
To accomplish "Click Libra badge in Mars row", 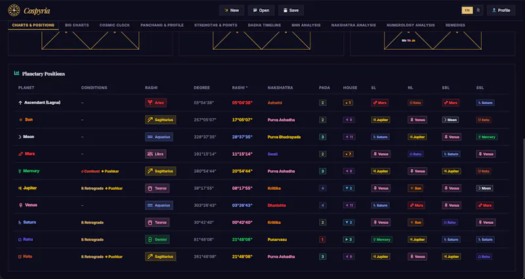I will [156, 154].
